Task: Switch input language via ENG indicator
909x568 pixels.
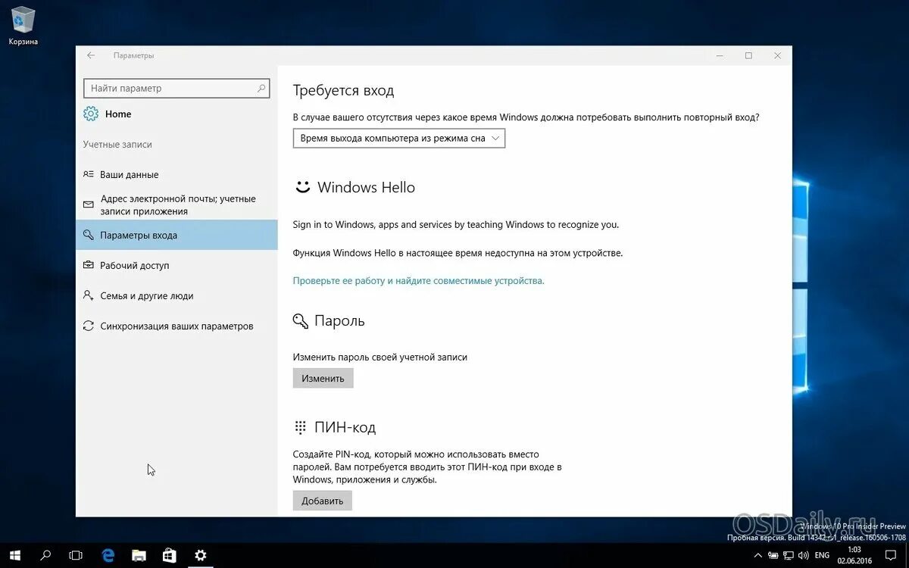Action: click(822, 555)
